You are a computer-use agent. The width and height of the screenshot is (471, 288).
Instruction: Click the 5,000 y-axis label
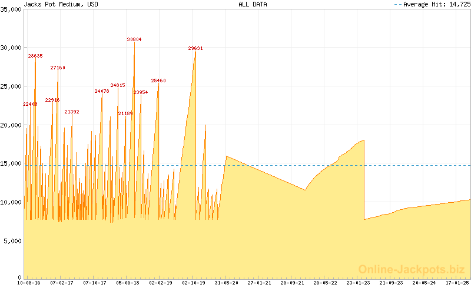pyautogui.click(x=12, y=240)
